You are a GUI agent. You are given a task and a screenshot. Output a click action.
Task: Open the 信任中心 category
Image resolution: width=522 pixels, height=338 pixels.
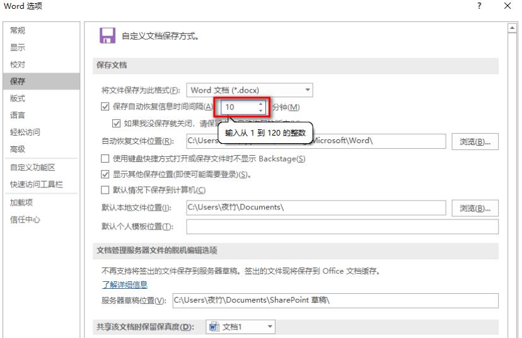point(41,220)
